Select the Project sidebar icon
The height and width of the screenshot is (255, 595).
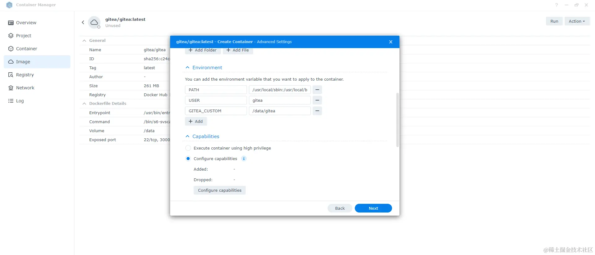pos(11,36)
